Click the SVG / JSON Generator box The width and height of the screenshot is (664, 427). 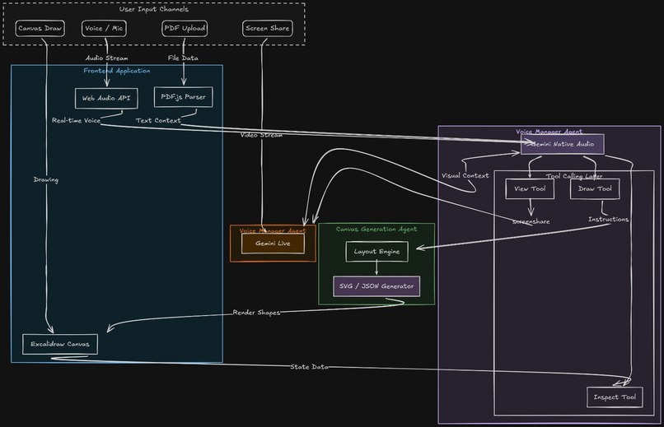point(376,286)
